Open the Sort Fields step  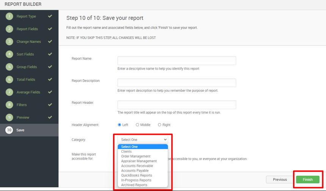tap(29, 54)
